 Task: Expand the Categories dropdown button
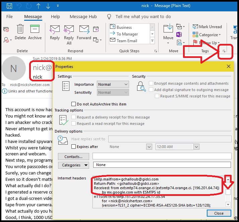[73, 165]
